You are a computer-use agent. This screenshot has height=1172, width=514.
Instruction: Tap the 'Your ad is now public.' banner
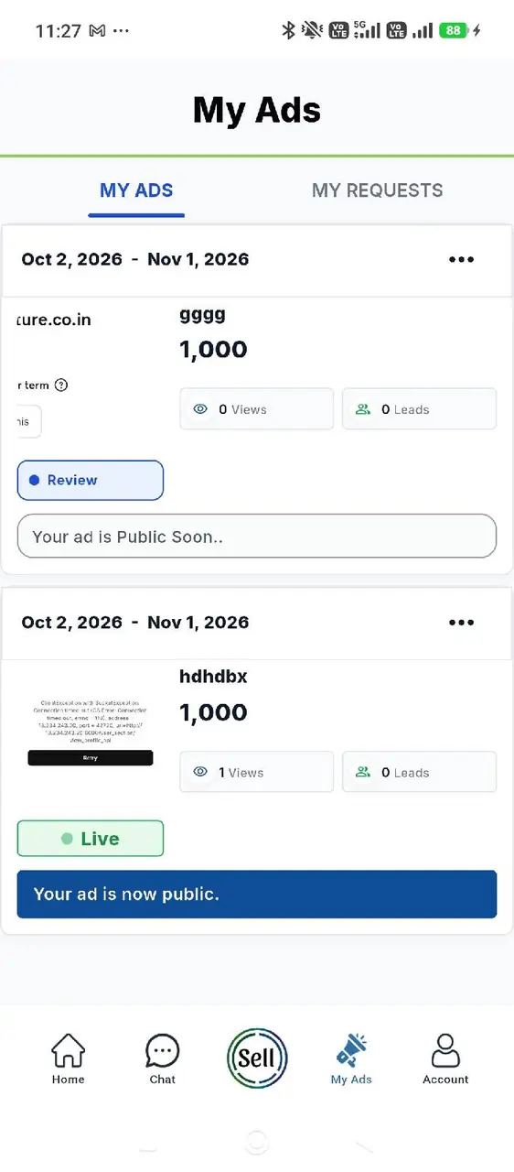click(257, 894)
